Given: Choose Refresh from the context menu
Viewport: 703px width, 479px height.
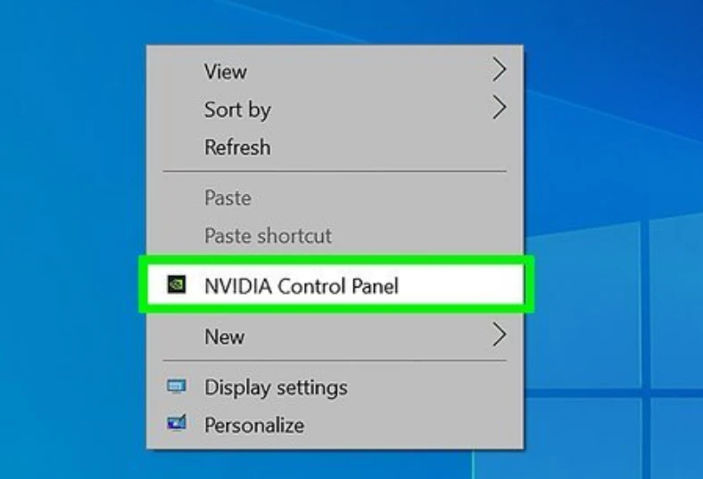Looking at the screenshot, I should point(335,147).
